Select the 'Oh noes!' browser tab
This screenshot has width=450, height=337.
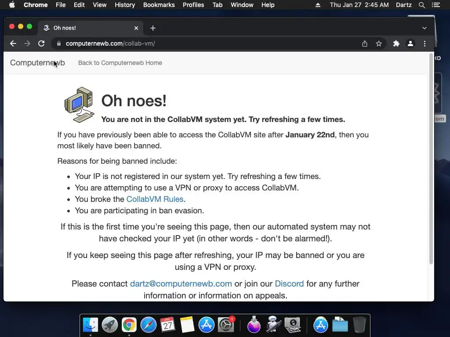[91, 28]
